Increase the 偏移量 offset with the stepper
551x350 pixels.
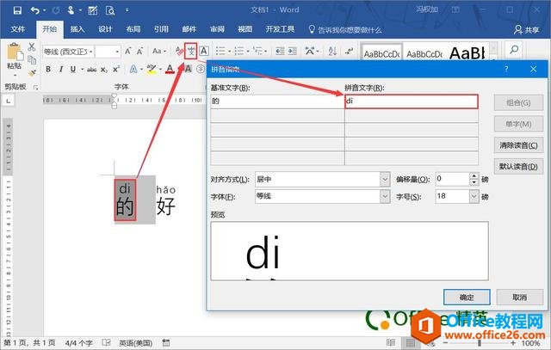point(473,175)
